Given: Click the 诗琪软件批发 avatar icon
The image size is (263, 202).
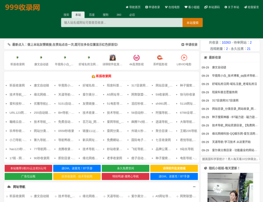Looking at the screenshot, I should 112,58.
